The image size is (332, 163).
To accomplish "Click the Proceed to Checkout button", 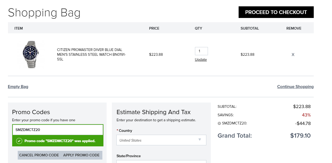I will click(276, 12).
